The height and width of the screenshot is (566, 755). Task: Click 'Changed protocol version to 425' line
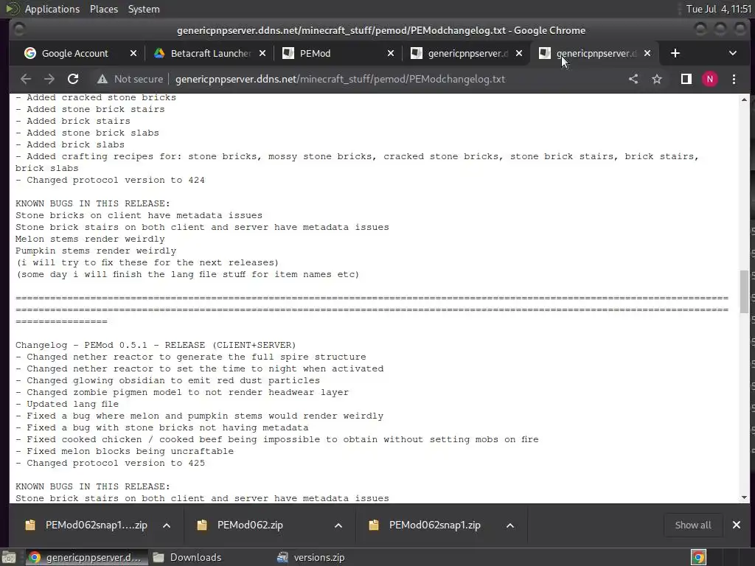(111, 463)
